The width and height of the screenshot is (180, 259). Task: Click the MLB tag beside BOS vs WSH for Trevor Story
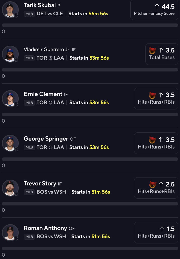[29, 192]
